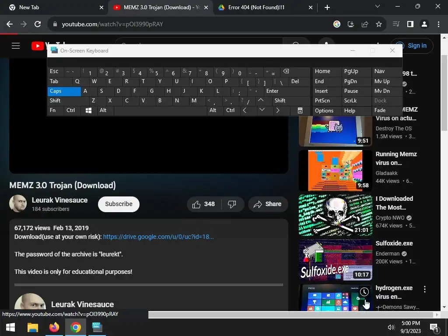Open Firefox from the taskbar

pyautogui.click(x=54, y=327)
